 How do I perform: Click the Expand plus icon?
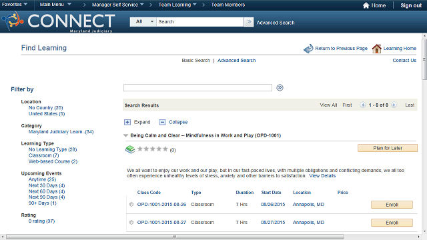pyautogui.click(x=127, y=122)
